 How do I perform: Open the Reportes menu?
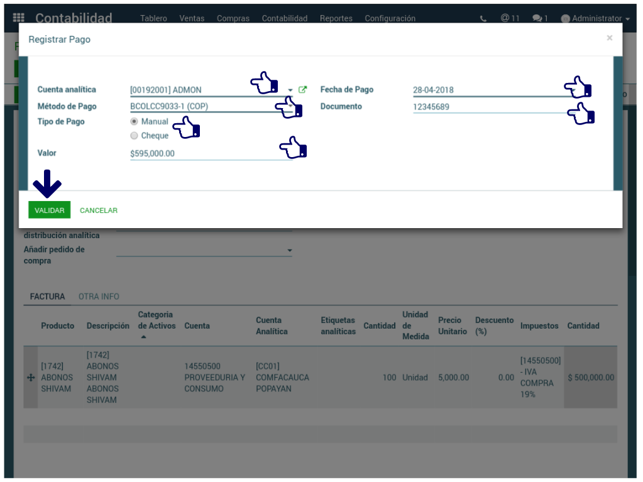(x=336, y=19)
